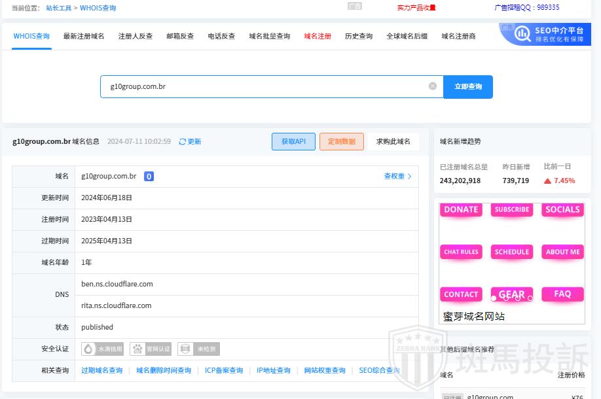Click the blue weight badge 0
The height and width of the screenshot is (399, 601).
149,176
